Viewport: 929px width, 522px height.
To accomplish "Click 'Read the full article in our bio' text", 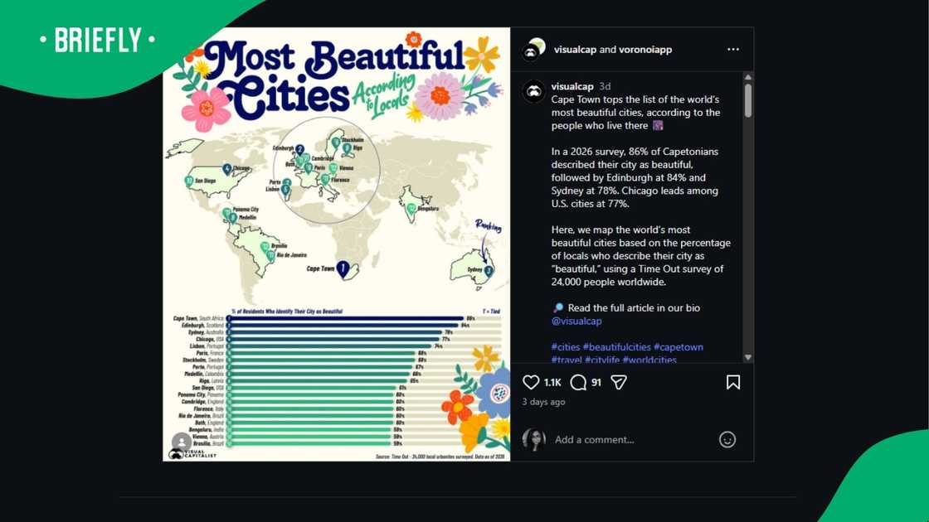I will point(634,307).
